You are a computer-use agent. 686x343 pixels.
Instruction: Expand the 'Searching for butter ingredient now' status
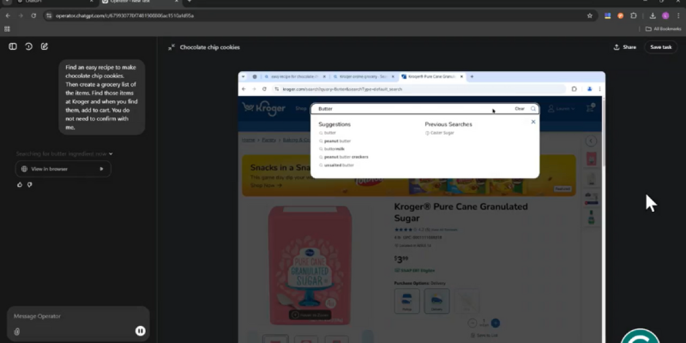[x=64, y=154]
